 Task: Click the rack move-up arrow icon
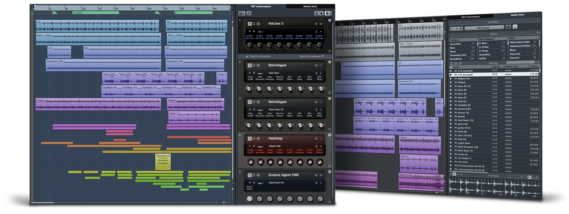pos(316,14)
